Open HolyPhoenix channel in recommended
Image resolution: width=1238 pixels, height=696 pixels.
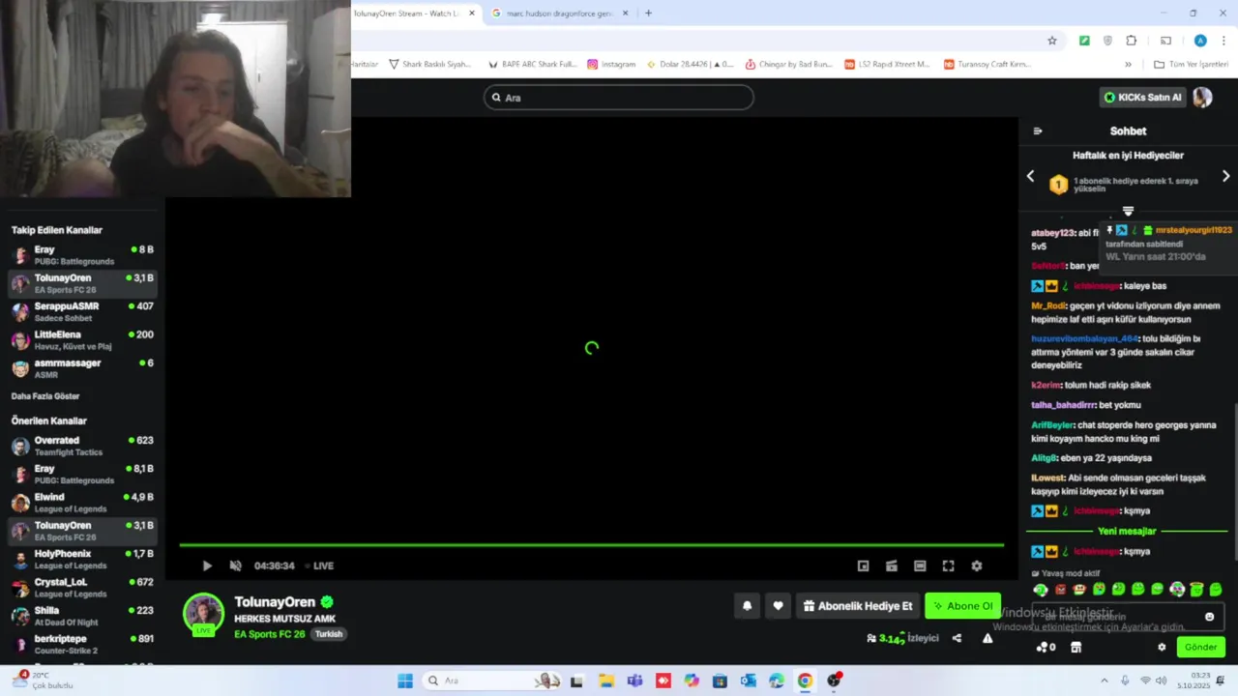tap(83, 560)
